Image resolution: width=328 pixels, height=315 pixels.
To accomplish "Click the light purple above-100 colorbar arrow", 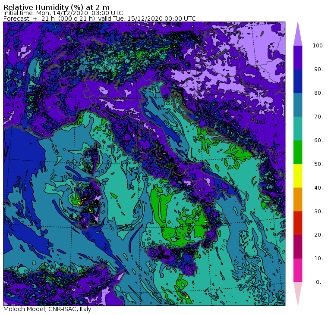I will (x=298, y=34).
